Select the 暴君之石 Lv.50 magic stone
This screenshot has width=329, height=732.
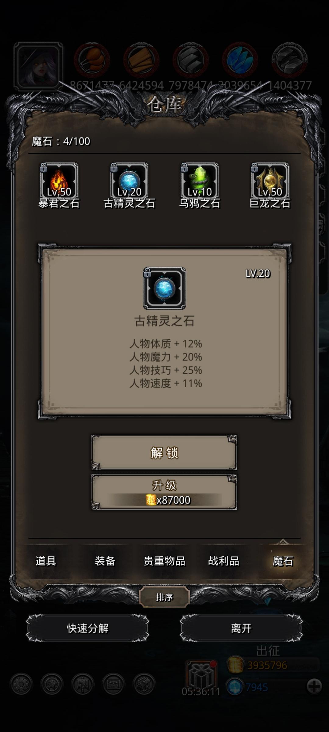point(59,181)
